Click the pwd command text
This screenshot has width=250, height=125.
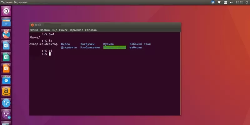click(51, 34)
